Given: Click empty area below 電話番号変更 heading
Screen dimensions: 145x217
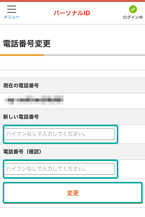Looking at the screenshot, I should (73, 63).
